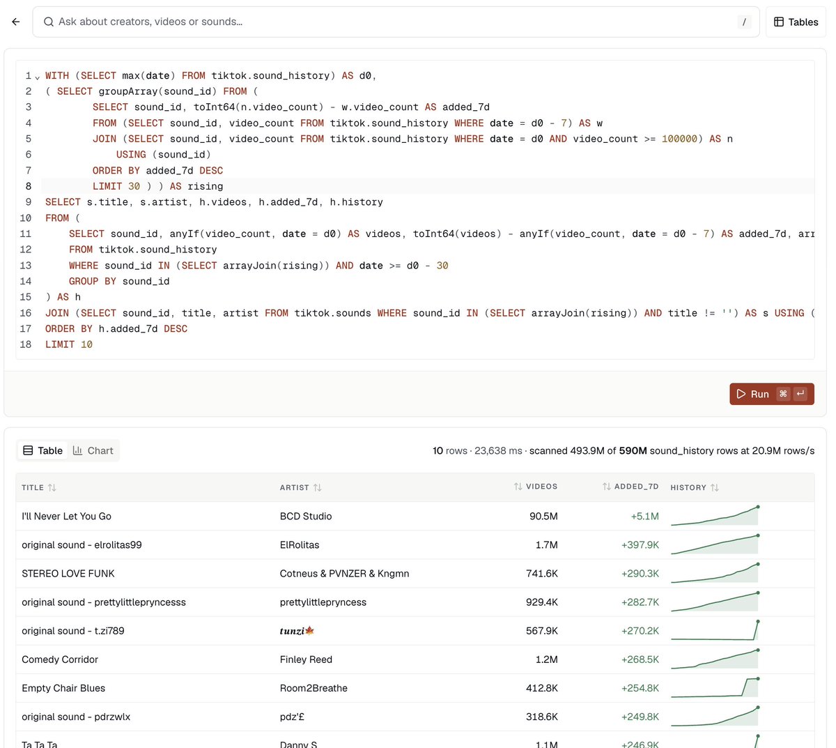
Task: Click the return key badge on Run
Action: point(800,394)
